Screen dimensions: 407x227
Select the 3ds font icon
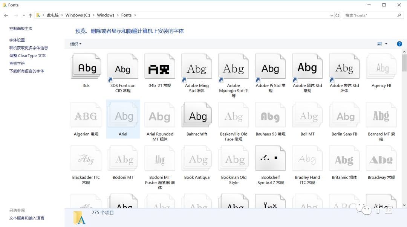click(x=86, y=66)
